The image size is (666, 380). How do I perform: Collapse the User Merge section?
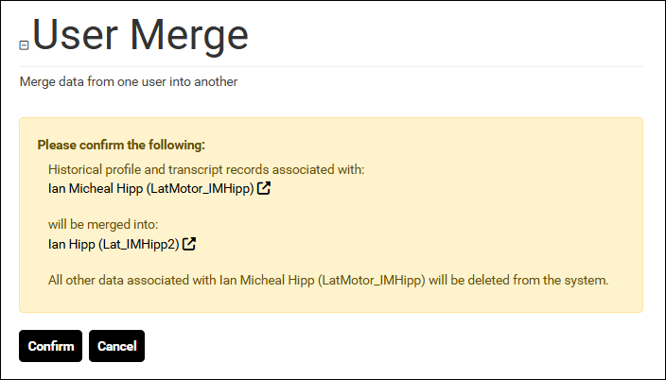pyautogui.click(x=24, y=45)
